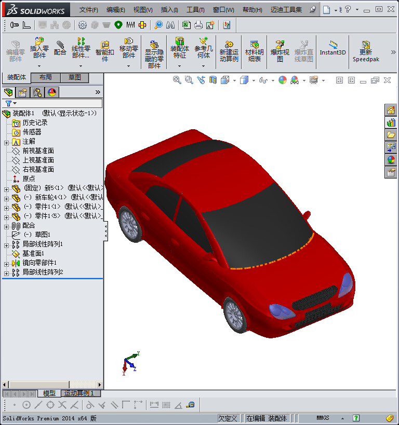Screen dimensions: 399x425
Task: Expand the manager tabs overflow chevron
Action: (x=98, y=92)
